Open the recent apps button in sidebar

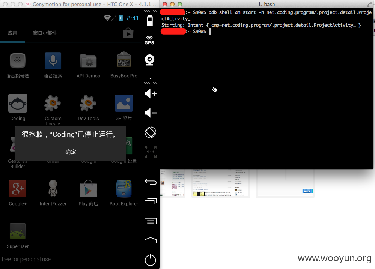151,201
